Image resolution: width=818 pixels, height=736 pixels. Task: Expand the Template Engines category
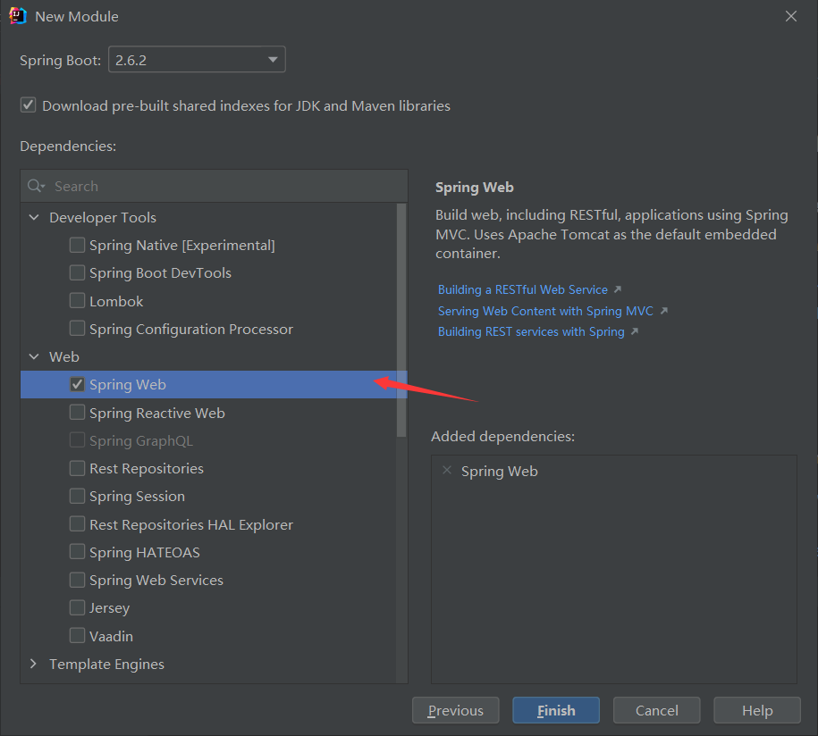[x=34, y=664]
